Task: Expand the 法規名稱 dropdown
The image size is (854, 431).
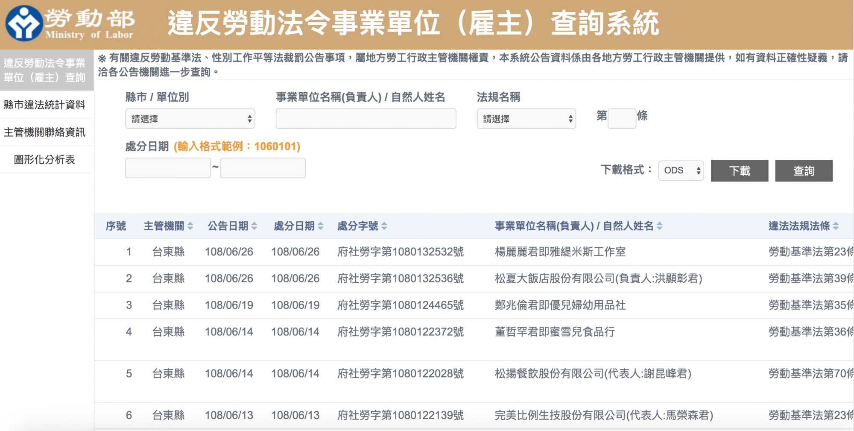Action: tap(526, 119)
